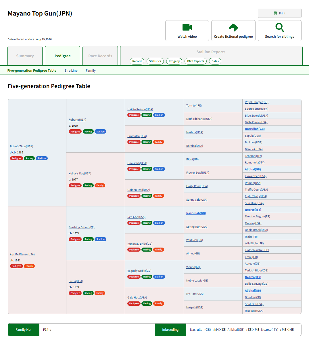Image resolution: width=309 pixels, height=344 pixels.
Task: Click Pedigree badge under Graustark
Action: tap(134, 169)
